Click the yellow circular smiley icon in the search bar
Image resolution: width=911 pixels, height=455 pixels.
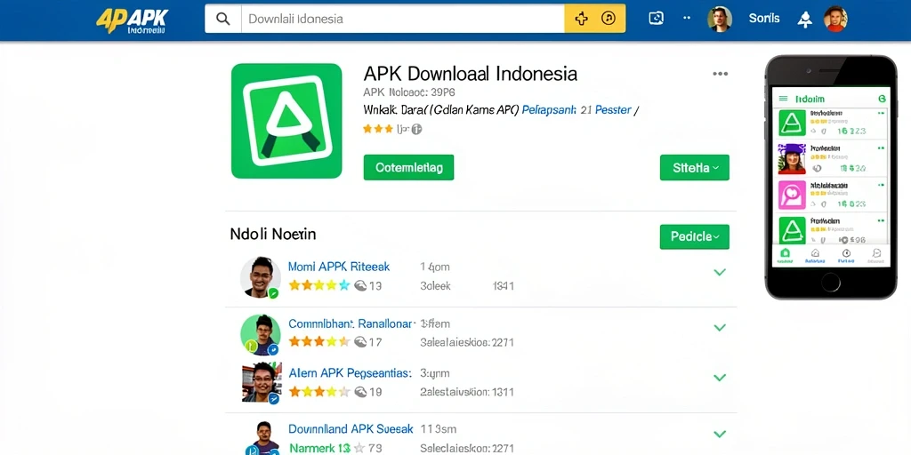click(608, 19)
